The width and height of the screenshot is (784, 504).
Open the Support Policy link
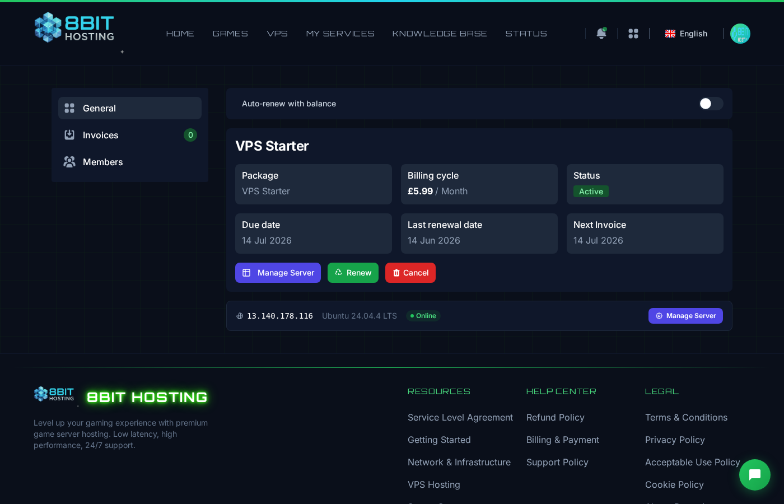[x=557, y=462]
